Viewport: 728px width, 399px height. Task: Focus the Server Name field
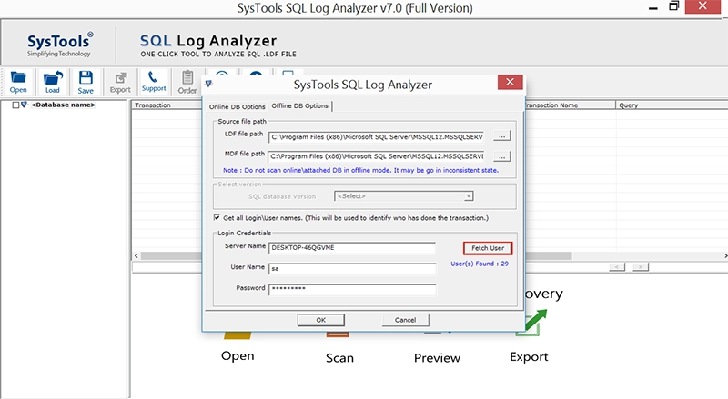click(x=352, y=248)
